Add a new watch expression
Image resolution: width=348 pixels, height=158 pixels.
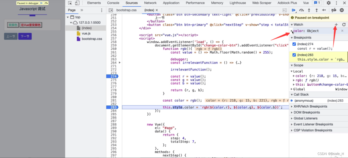pyautogui.click(x=336, y=24)
